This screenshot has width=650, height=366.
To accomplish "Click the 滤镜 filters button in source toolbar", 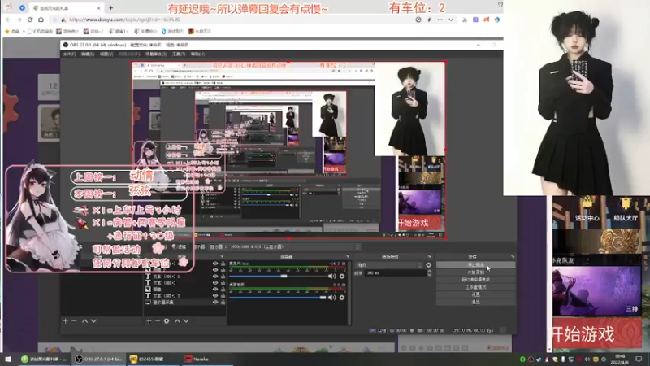I will pos(180,247).
